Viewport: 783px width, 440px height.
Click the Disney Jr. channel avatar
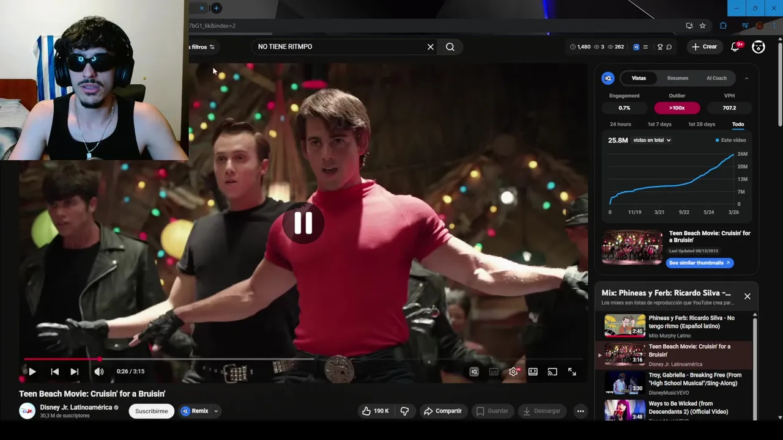28,411
